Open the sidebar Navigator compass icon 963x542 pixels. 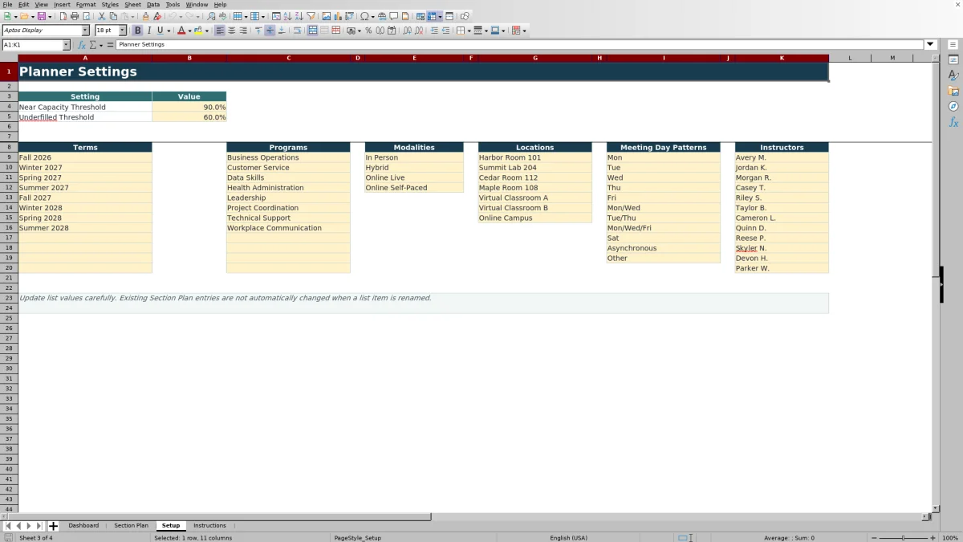[953, 106]
